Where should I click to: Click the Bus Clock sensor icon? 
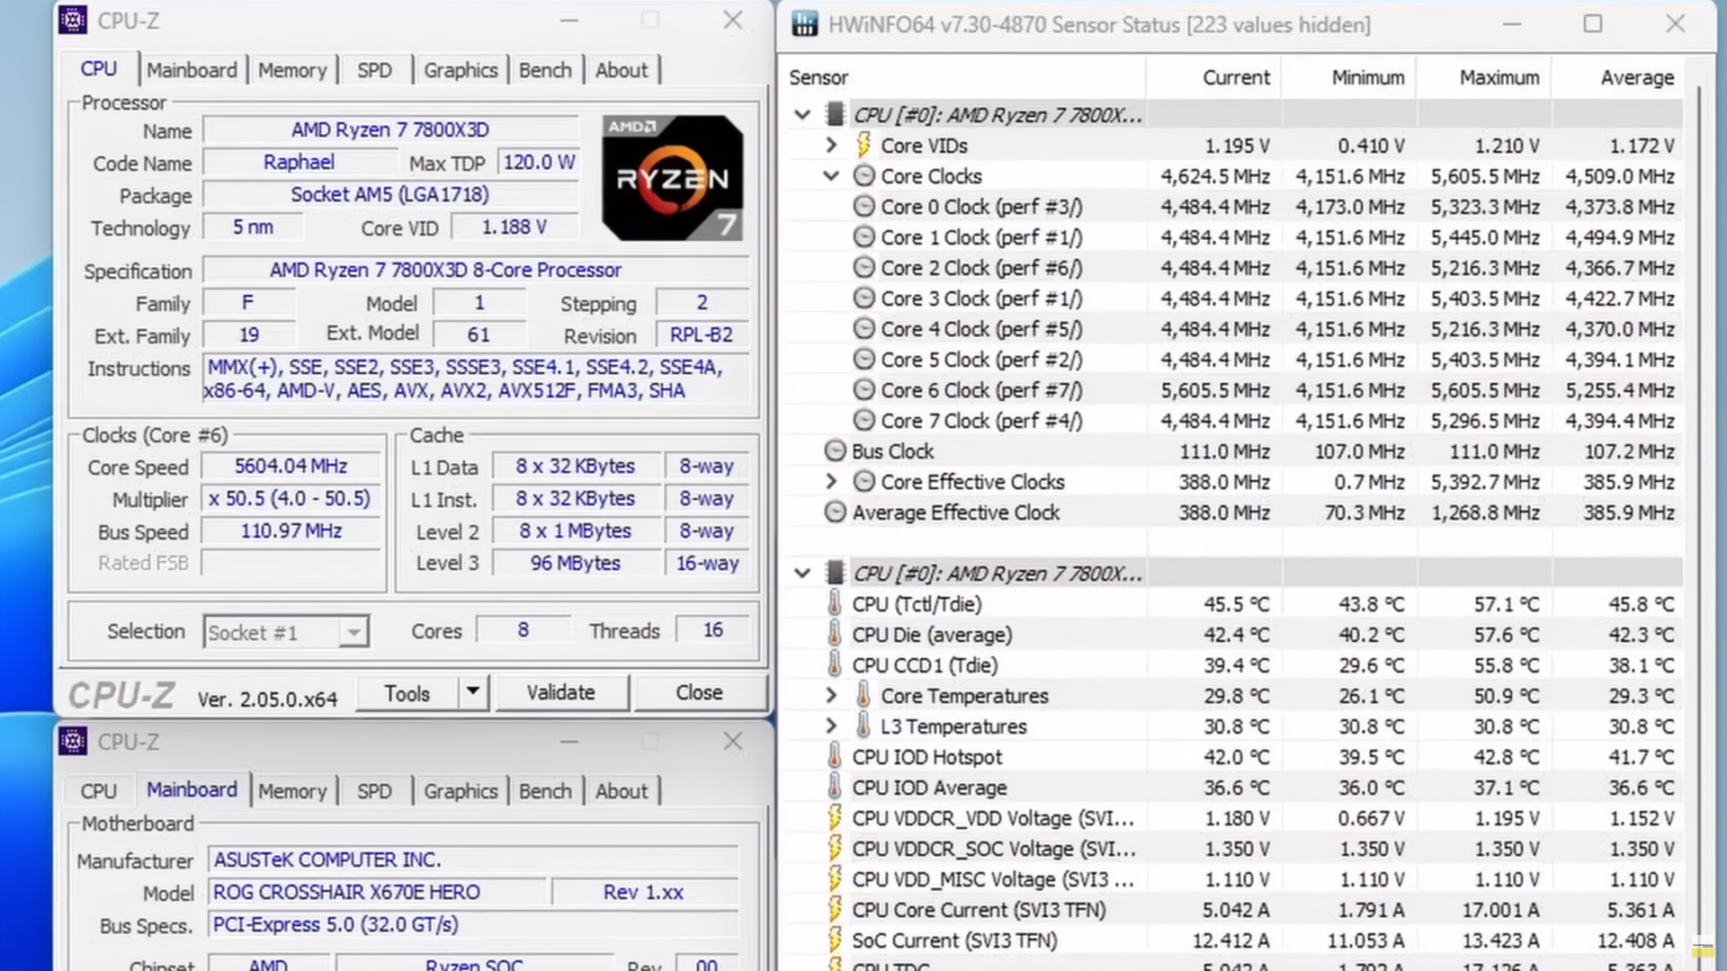click(x=835, y=451)
